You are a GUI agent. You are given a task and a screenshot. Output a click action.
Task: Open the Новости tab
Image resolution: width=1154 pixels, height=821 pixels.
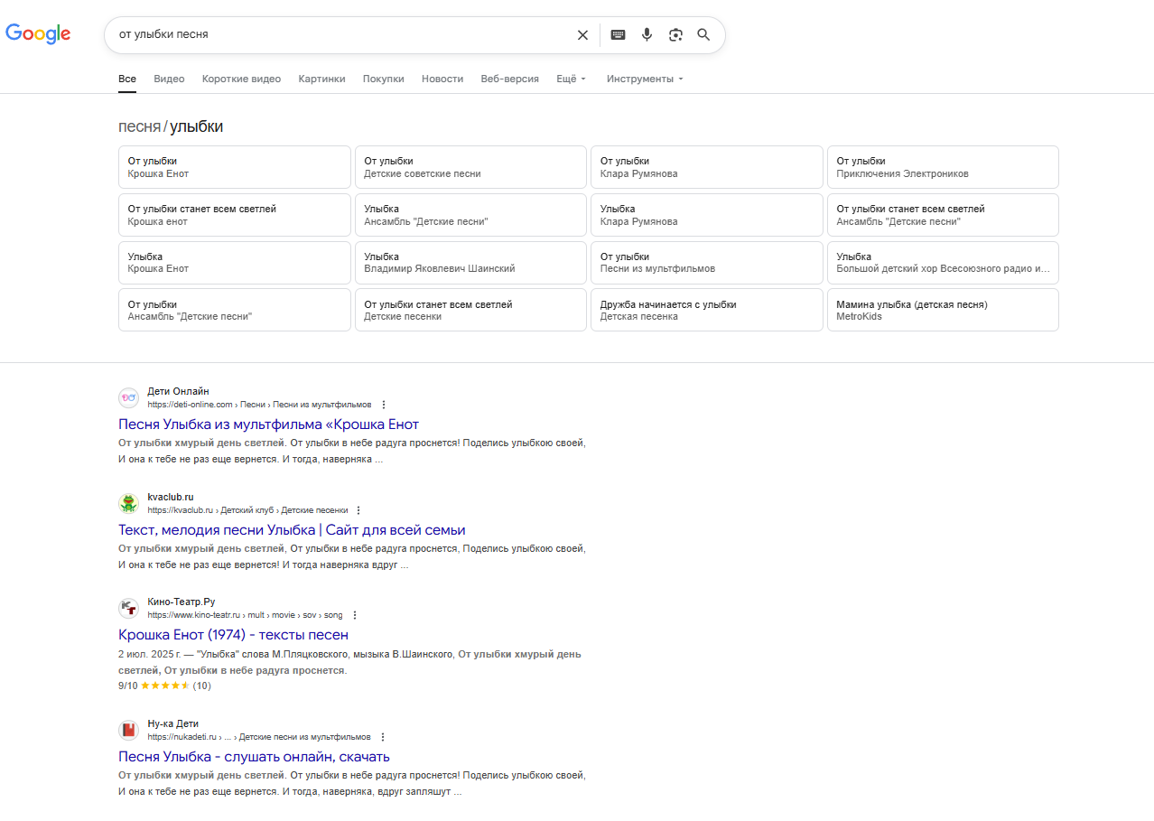click(442, 79)
